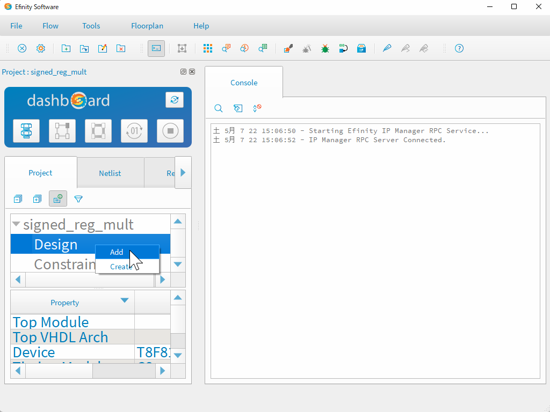Close project using the folder-X toolbar icon

point(121,48)
